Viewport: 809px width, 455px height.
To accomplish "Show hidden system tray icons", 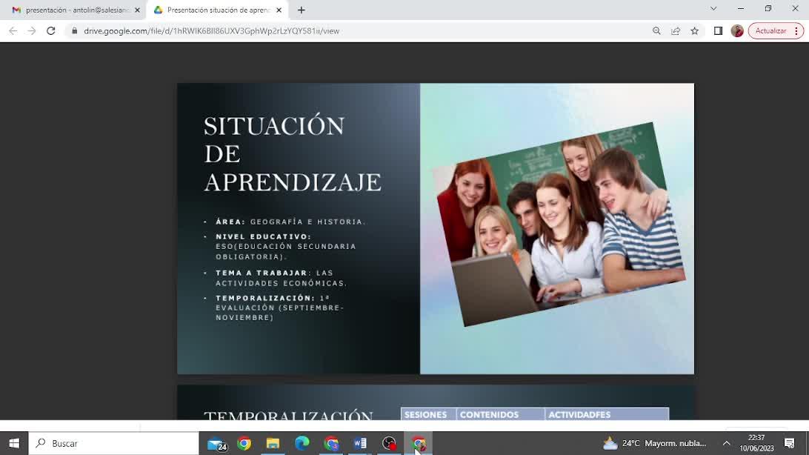I will 726,443.
